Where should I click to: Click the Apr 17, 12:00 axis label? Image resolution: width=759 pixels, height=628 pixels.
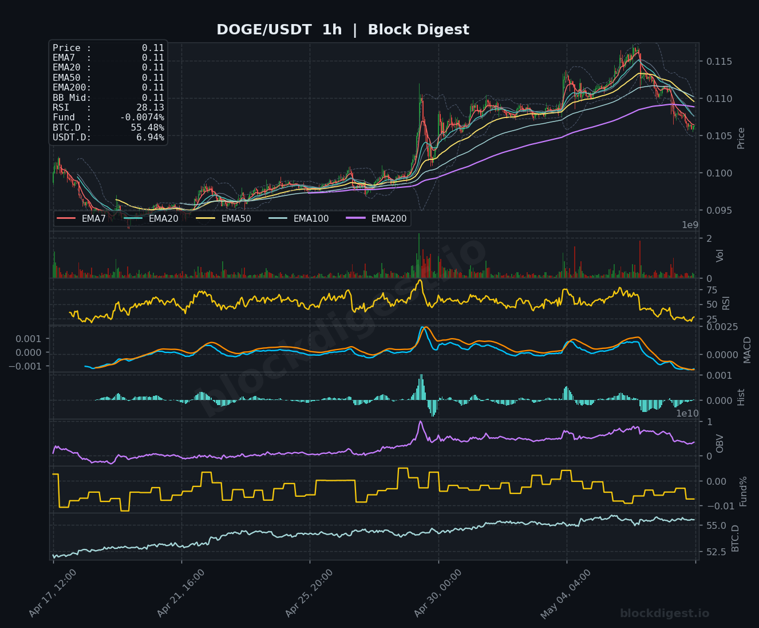click(x=52, y=594)
